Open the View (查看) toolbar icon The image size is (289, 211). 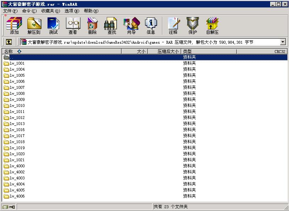click(x=73, y=26)
